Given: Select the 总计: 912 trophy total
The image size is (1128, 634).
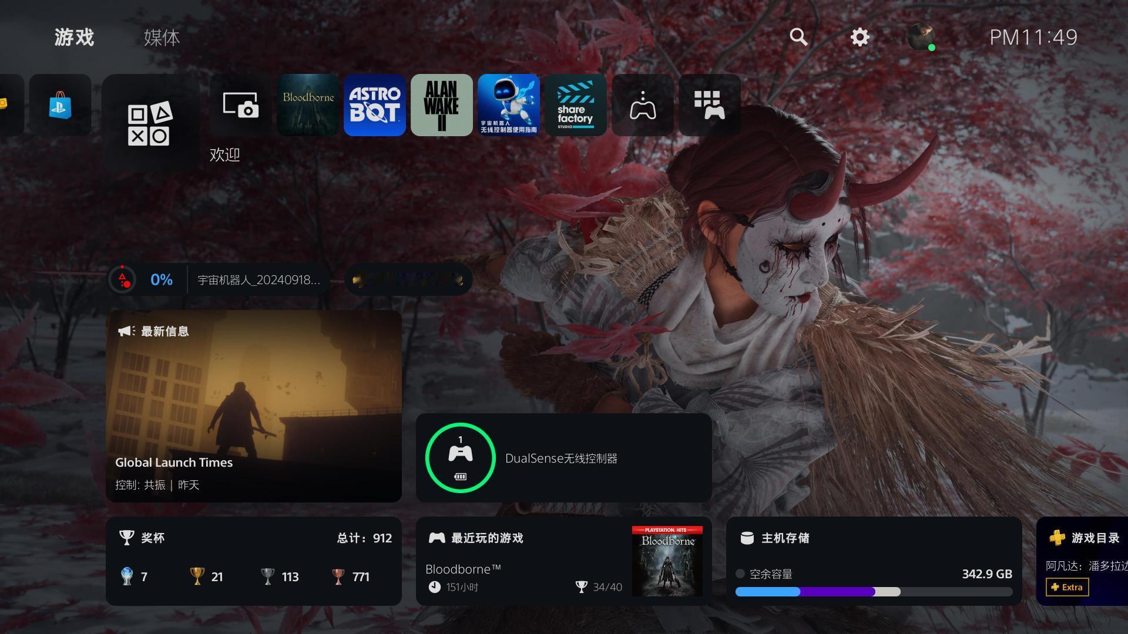Looking at the screenshot, I should (364, 538).
